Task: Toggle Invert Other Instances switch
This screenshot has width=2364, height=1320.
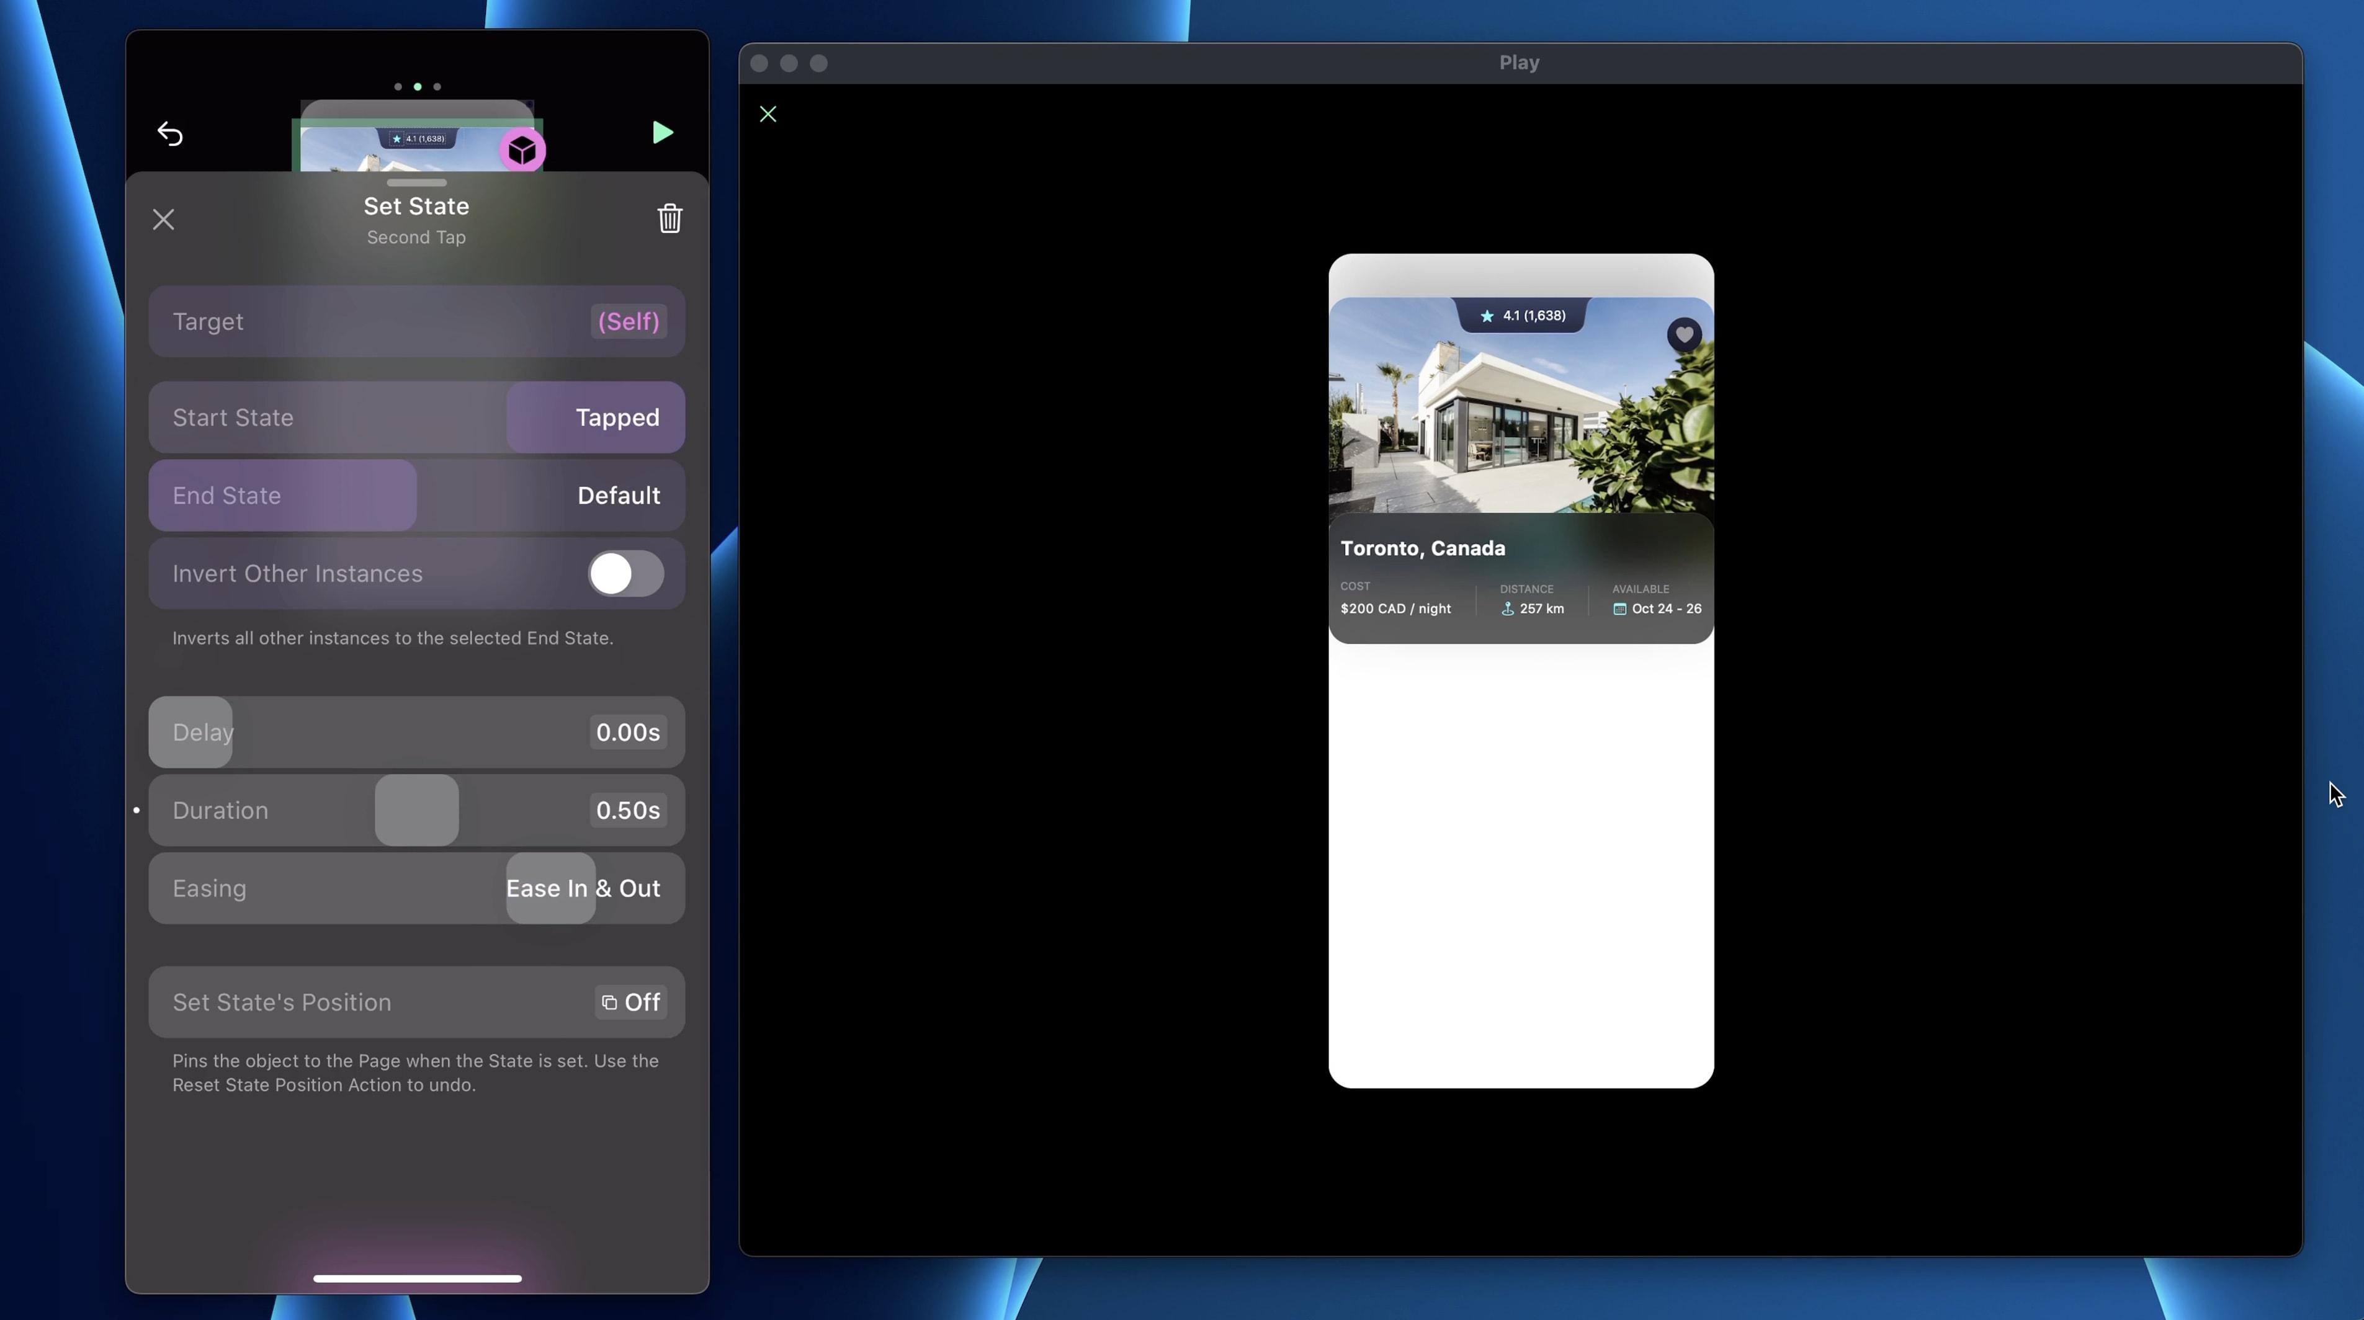Action: point(626,573)
